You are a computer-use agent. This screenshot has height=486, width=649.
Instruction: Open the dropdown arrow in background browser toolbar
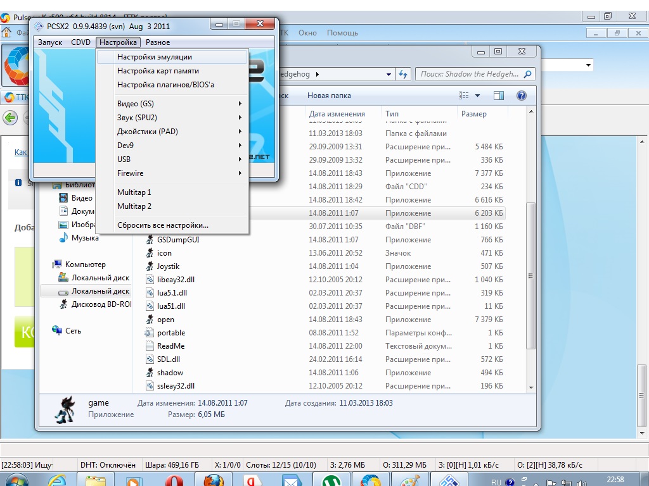pyautogui.click(x=588, y=65)
